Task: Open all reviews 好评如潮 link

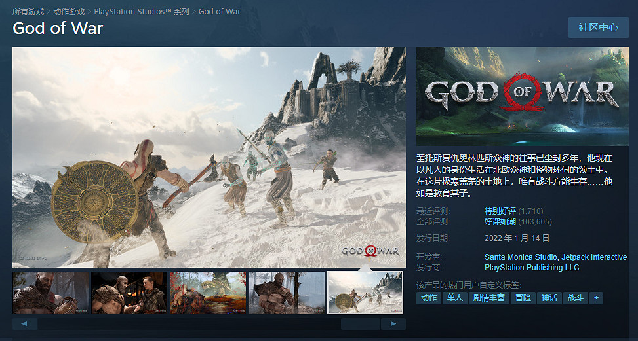Action: click(500, 222)
